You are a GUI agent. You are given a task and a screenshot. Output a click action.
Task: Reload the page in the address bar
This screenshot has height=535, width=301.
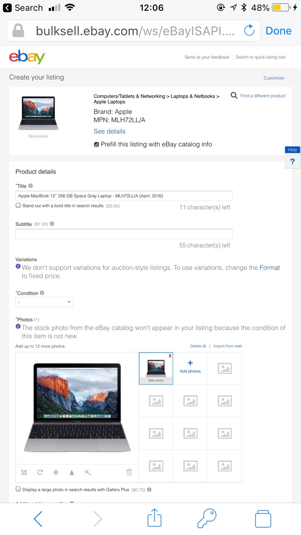point(249,31)
